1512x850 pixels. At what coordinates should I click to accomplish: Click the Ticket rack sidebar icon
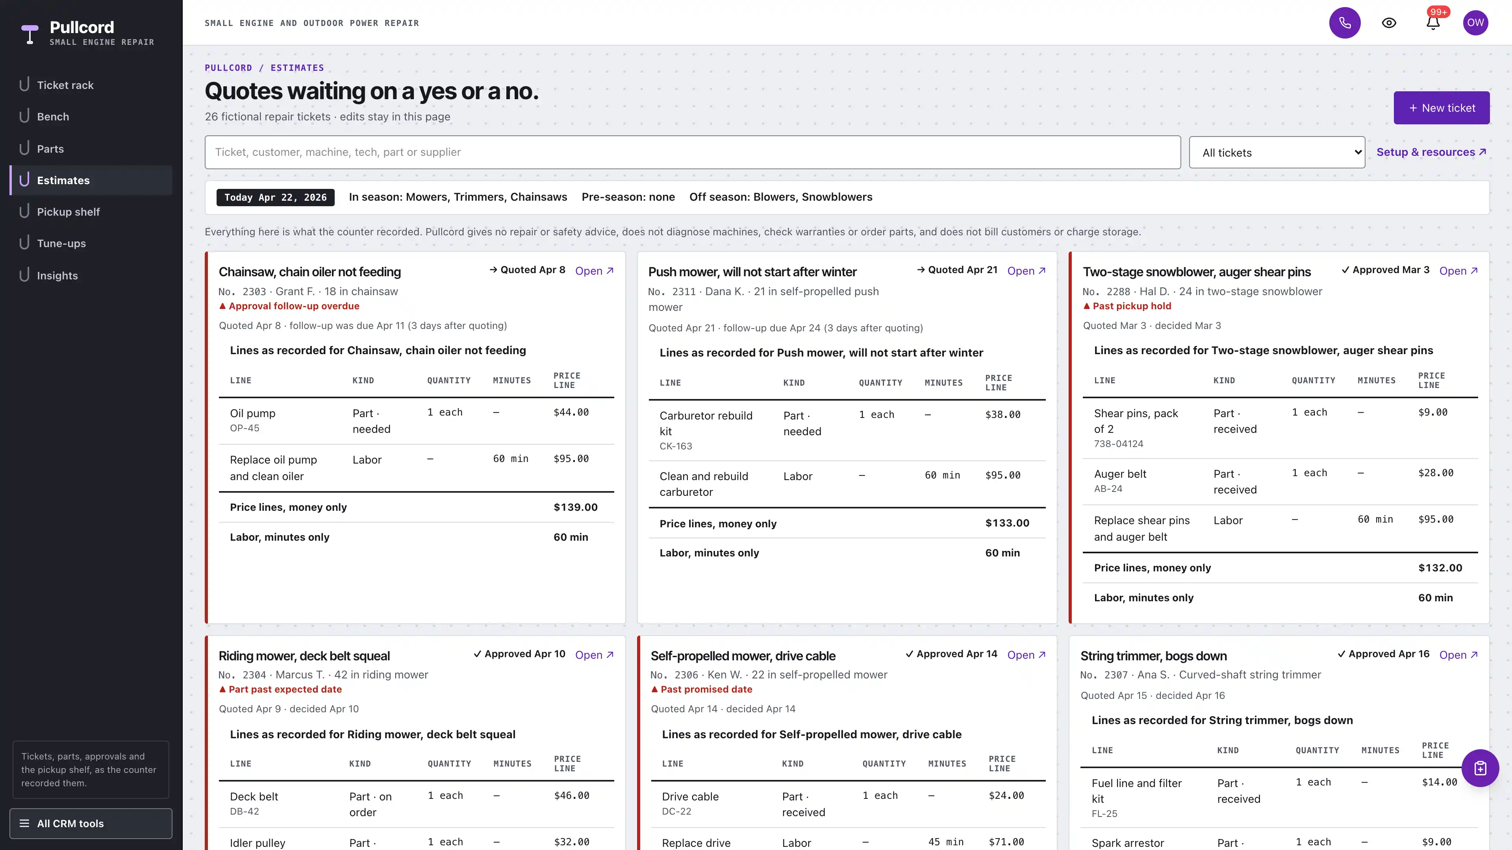24,85
